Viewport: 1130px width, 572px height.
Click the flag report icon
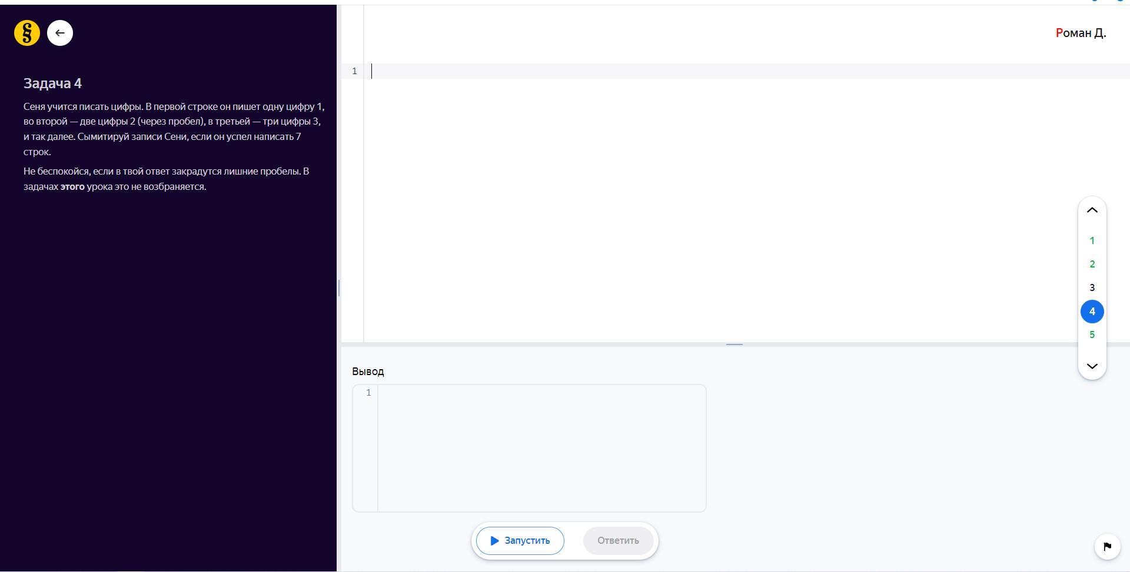[x=1106, y=547]
